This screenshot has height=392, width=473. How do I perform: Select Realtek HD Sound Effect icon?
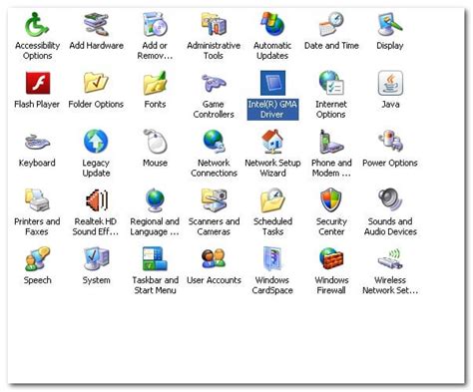coord(96,200)
